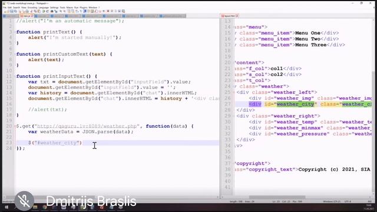377x212 pixels.
Task: Click the New file toolbar icon
Action: tap(5, 11)
